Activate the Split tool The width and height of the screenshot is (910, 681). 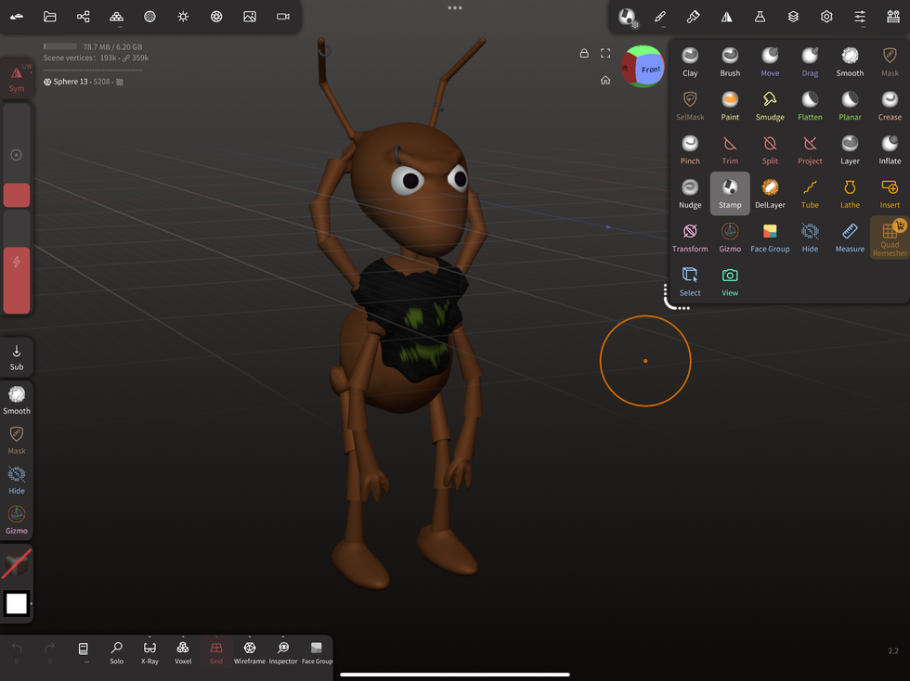pos(770,149)
